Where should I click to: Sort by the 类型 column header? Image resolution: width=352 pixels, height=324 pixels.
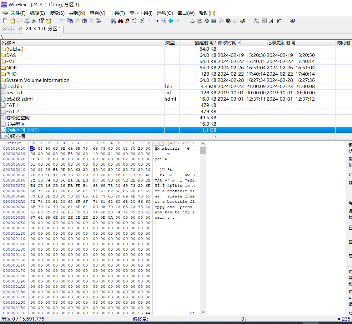[x=172, y=42]
